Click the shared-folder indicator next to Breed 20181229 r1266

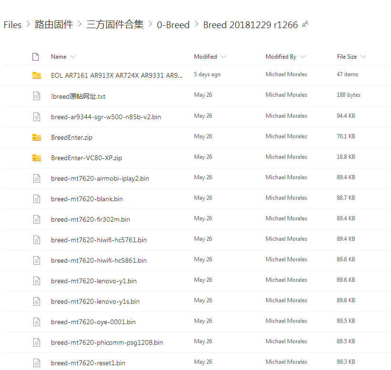click(x=305, y=24)
